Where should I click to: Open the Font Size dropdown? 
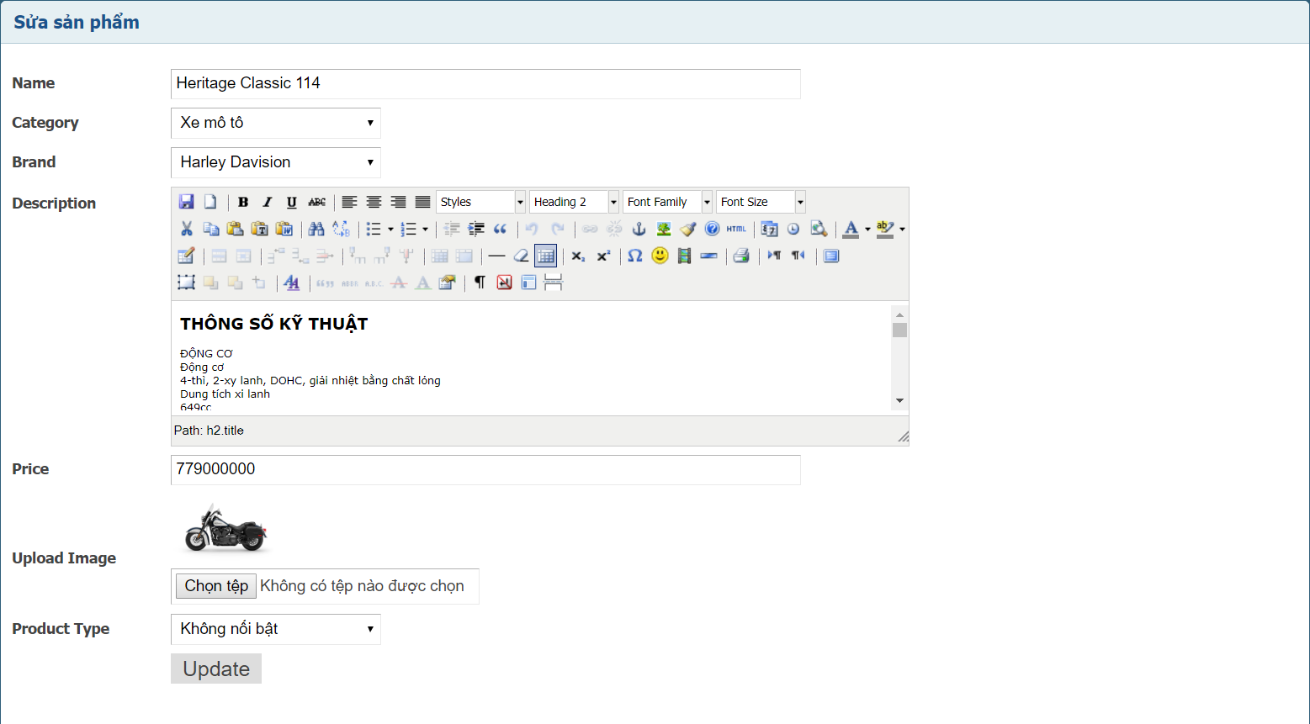[x=761, y=202]
